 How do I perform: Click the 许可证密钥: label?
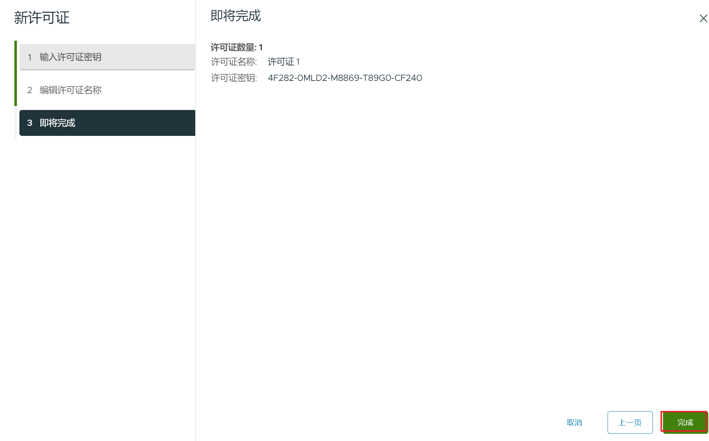click(234, 78)
